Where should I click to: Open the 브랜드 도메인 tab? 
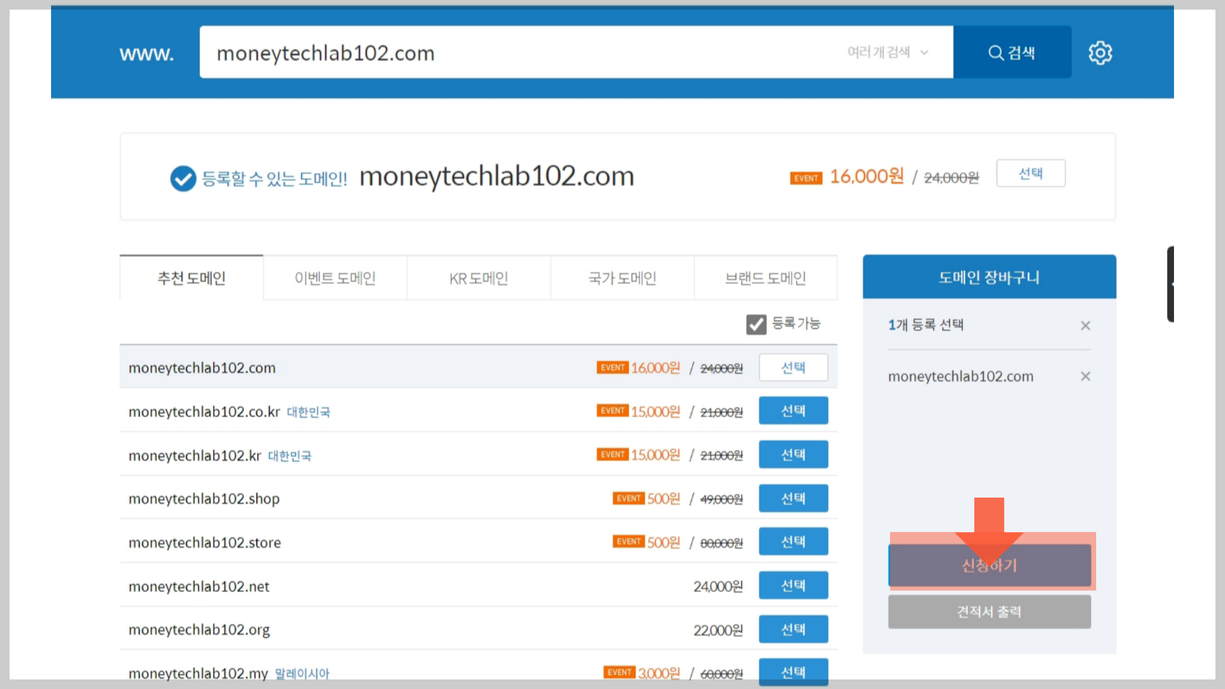point(766,278)
